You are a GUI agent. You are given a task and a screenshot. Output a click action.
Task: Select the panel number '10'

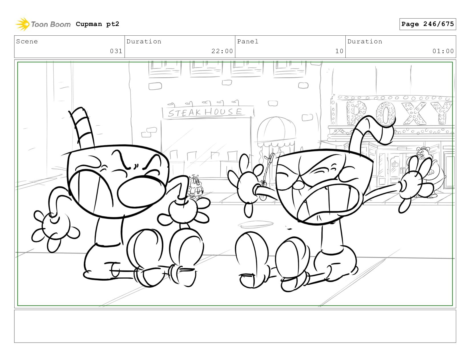click(x=339, y=51)
